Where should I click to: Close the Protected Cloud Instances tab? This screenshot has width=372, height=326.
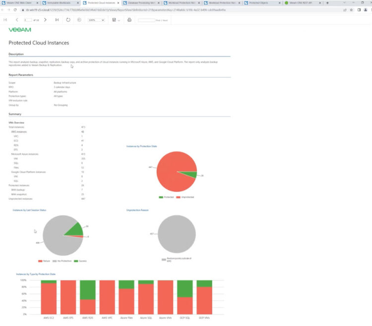(118, 3)
